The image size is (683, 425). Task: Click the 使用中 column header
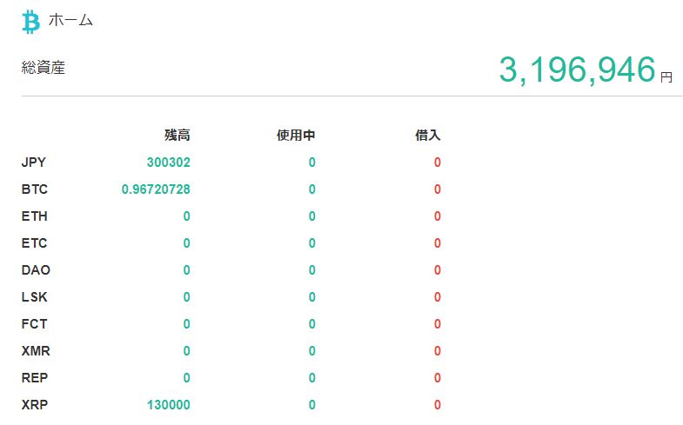click(x=296, y=135)
